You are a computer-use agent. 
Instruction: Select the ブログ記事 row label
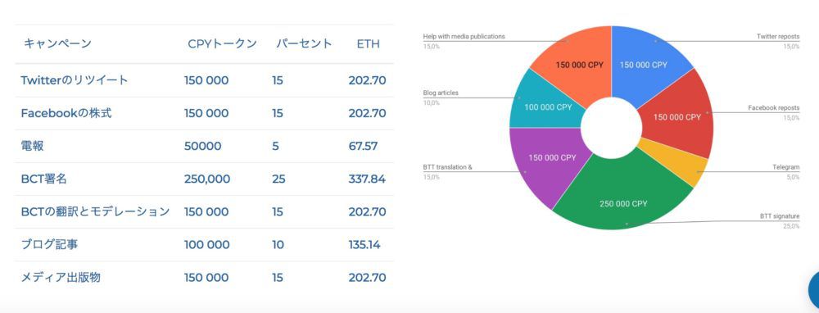pyautogui.click(x=50, y=244)
